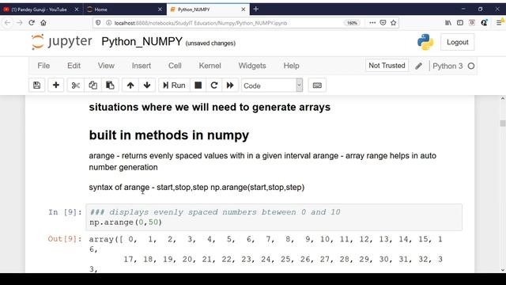Open the command palette keyboard icon
Image resolution: width=506 pixels, height=285 pixels.
(x=317, y=85)
